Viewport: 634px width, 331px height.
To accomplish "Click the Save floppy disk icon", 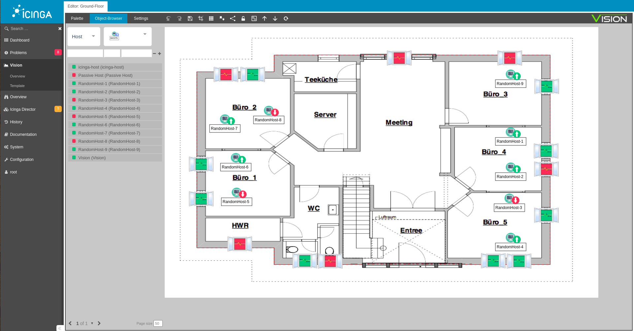I will [x=190, y=18].
